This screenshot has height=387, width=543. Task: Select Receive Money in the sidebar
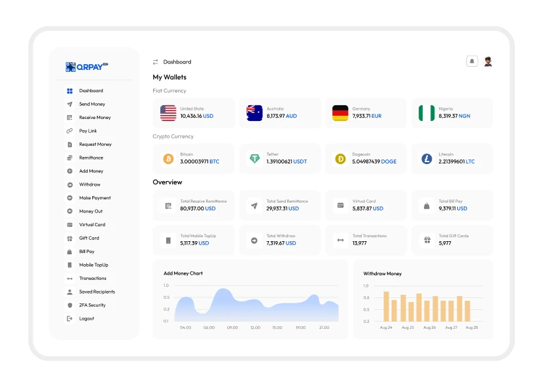(x=94, y=118)
